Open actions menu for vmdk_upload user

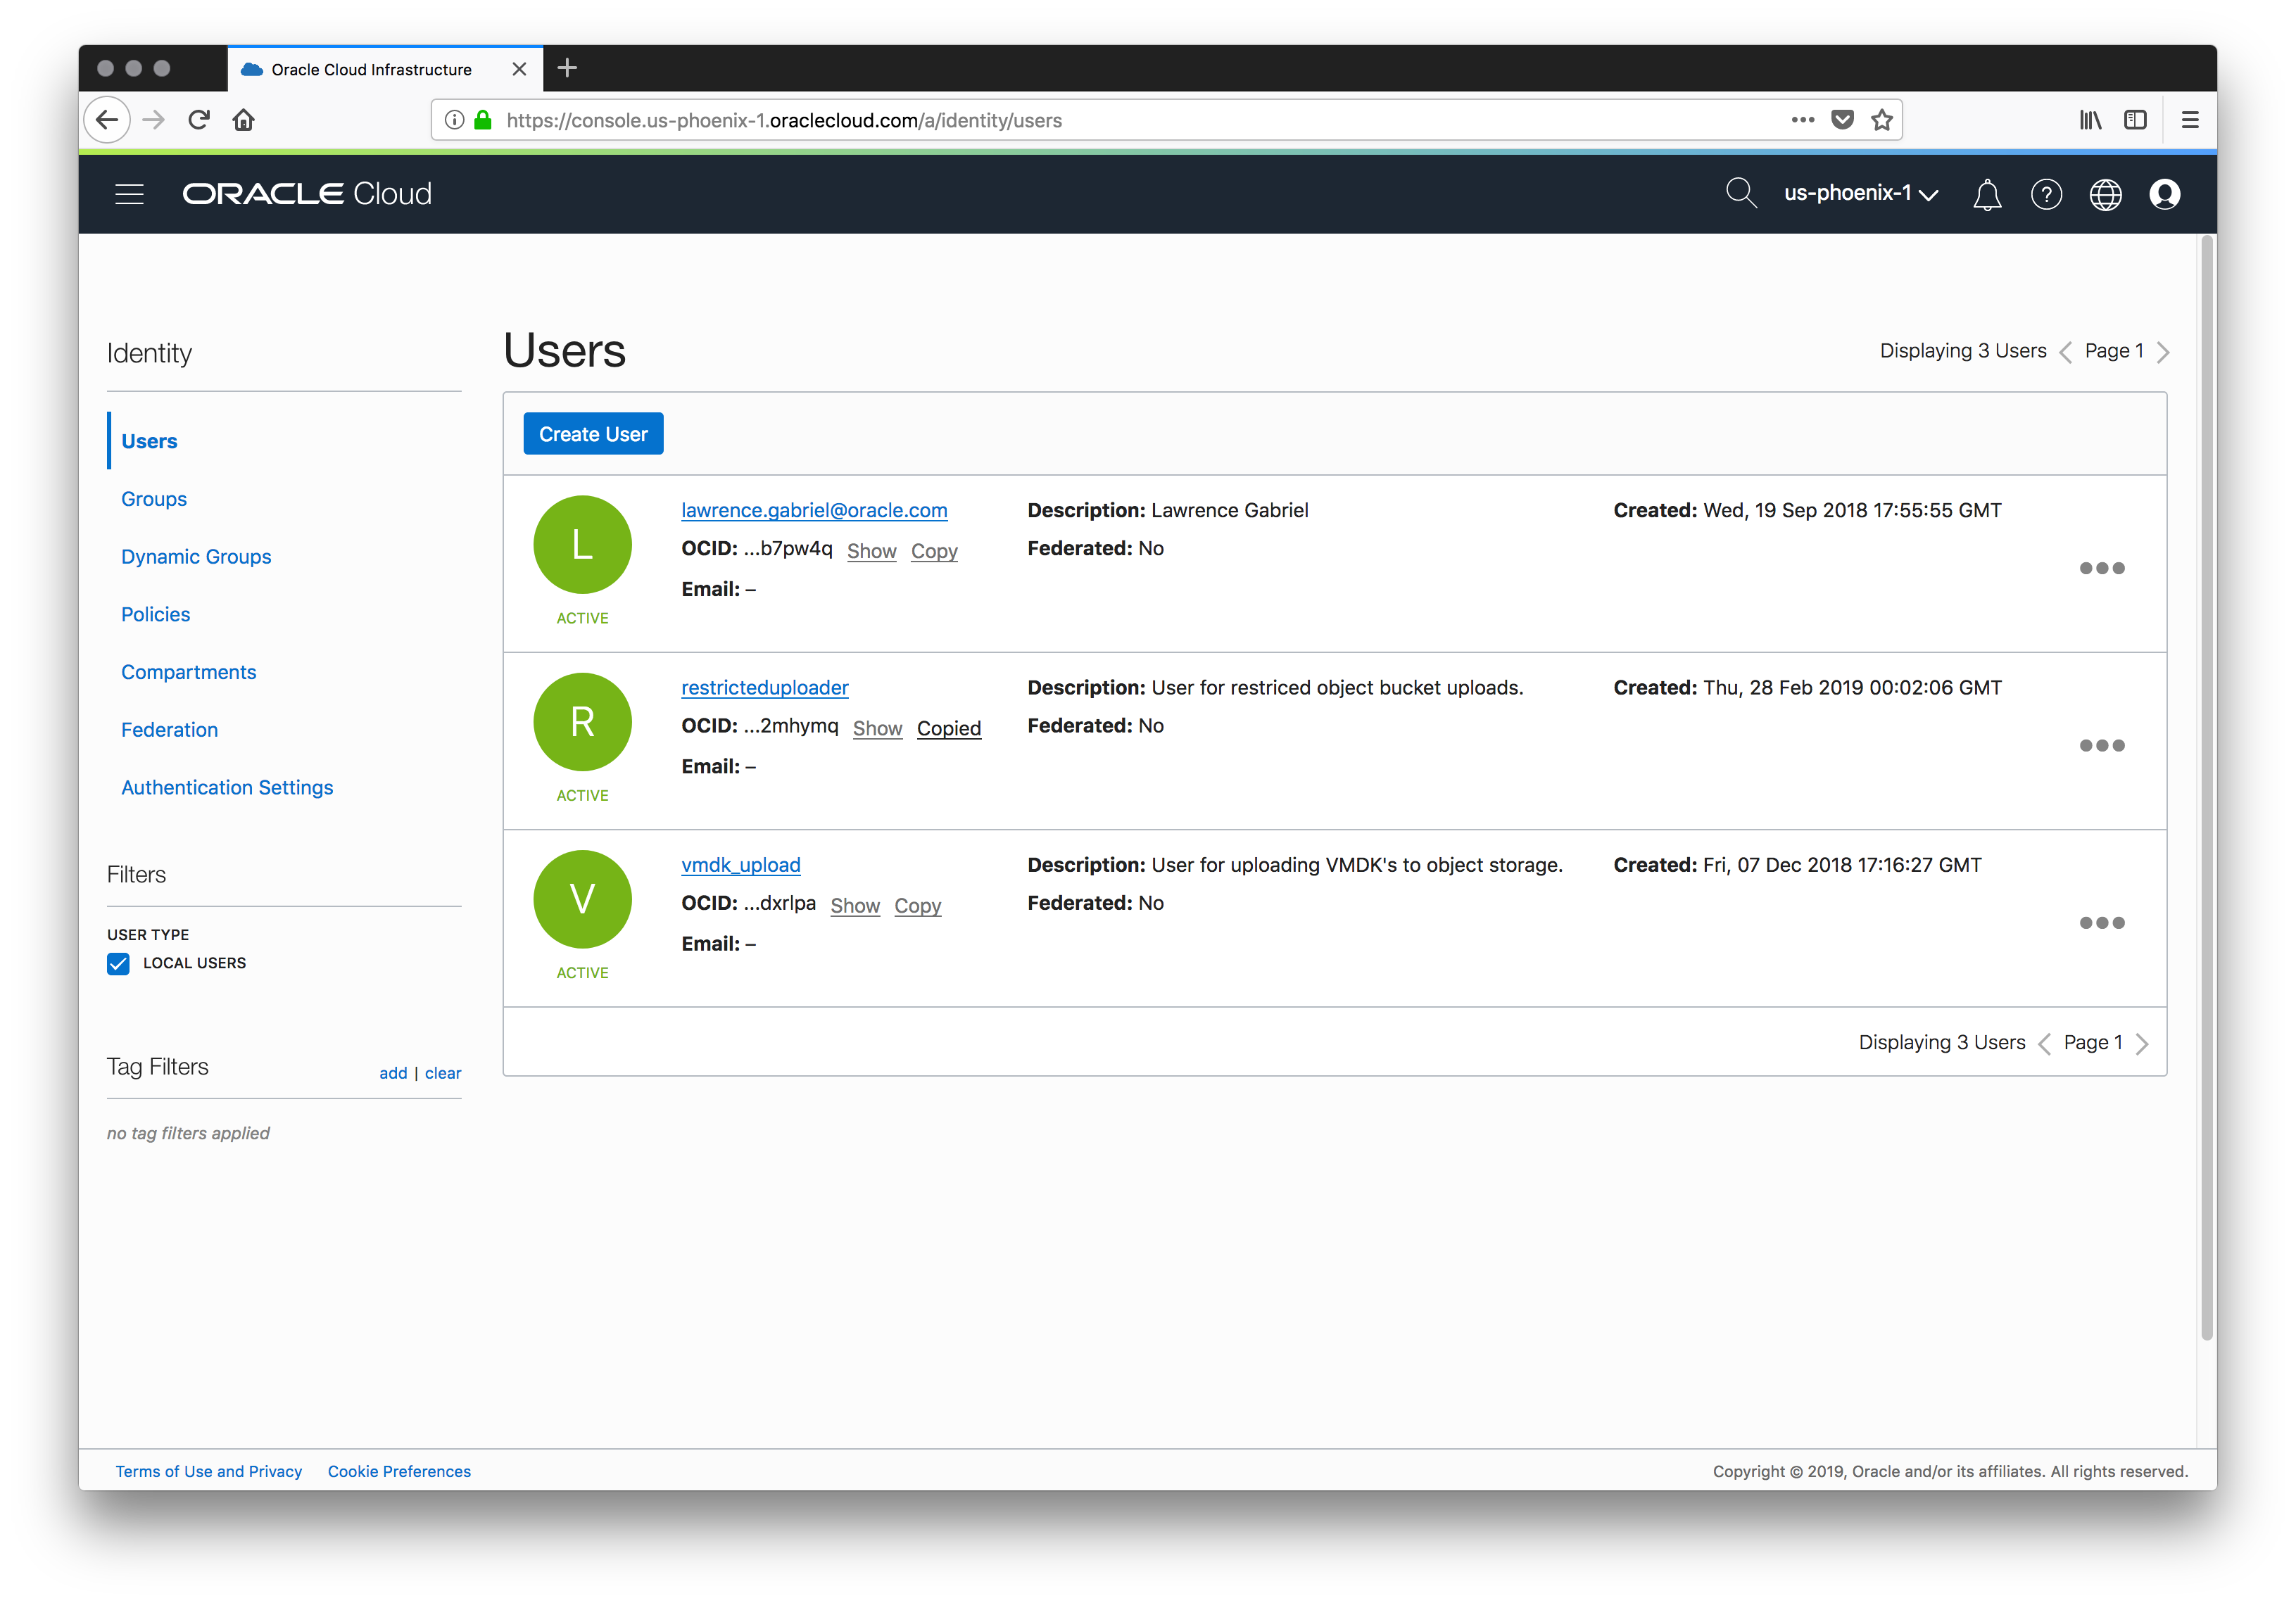point(2101,922)
